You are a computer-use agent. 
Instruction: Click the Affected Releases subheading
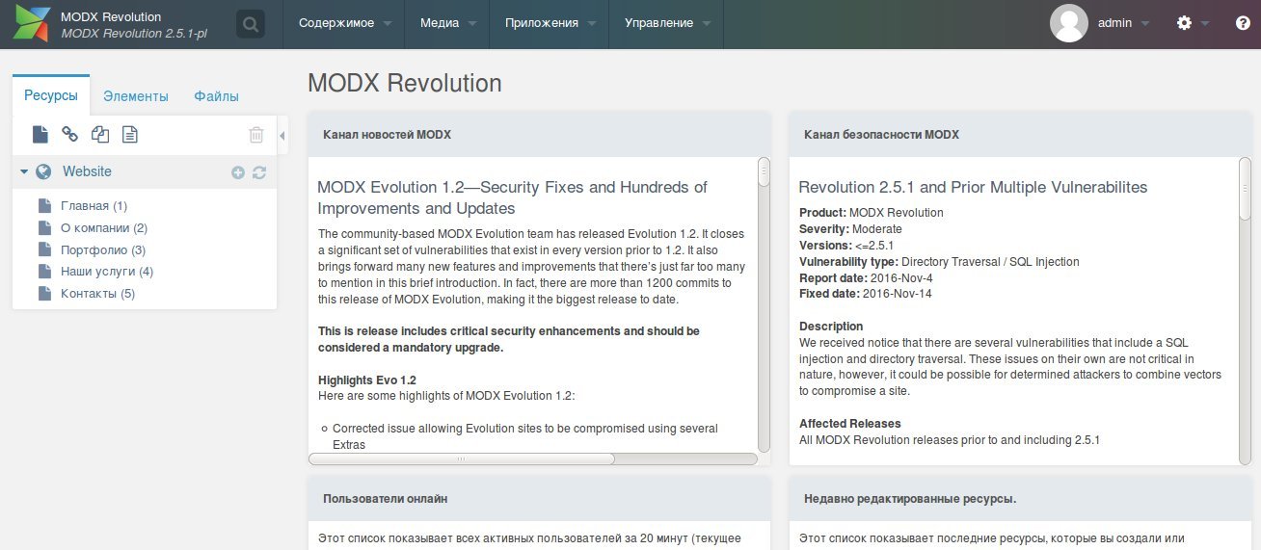(850, 424)
